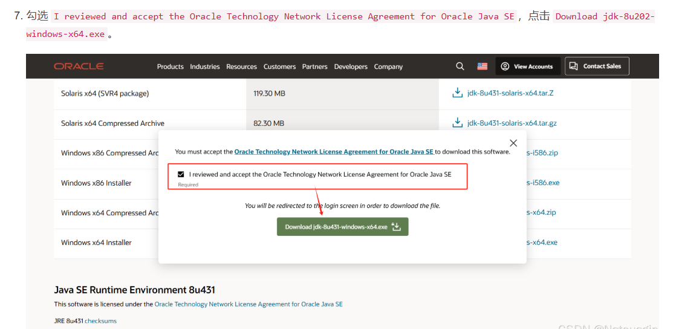
Task: Open the Products menu
Action: (x=171, y=67)
